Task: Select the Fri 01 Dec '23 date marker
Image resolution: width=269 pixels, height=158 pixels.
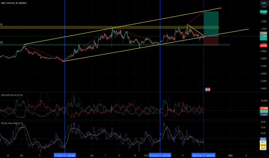Action: (160, 155)
